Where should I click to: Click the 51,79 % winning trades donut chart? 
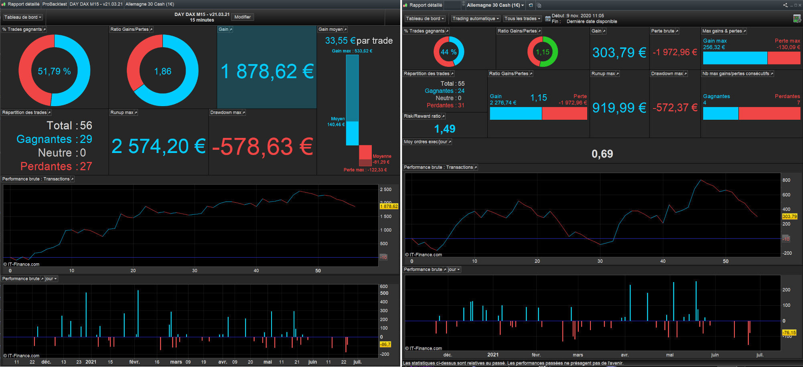pos(55,71)
